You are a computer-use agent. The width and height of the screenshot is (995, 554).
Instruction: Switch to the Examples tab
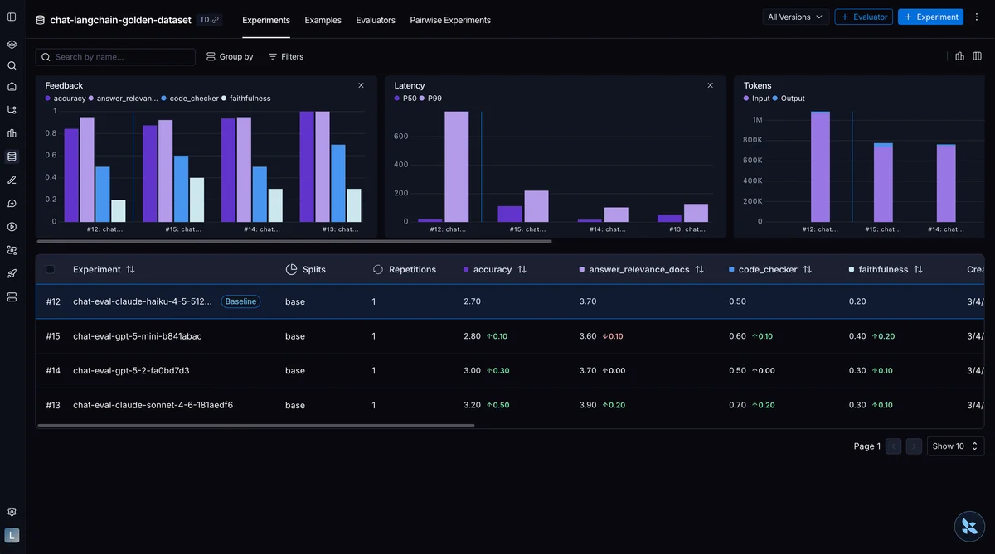point(323,20)
